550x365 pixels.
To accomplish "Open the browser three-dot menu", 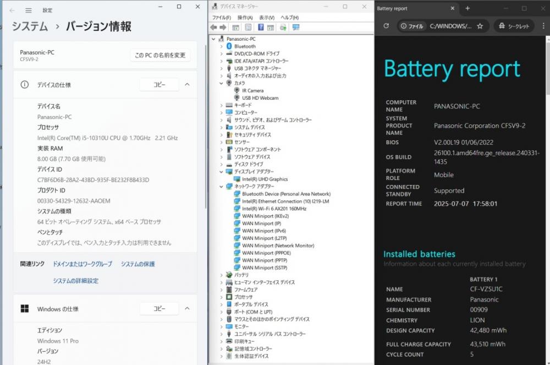I will click(543, 26).
